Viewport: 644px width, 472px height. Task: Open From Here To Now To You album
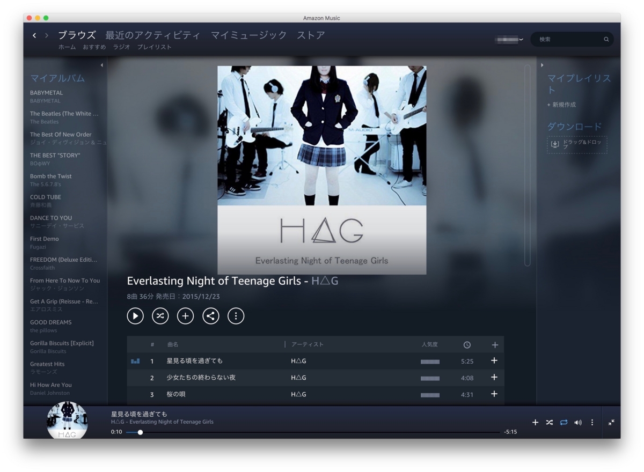click(x=65, y=281)
